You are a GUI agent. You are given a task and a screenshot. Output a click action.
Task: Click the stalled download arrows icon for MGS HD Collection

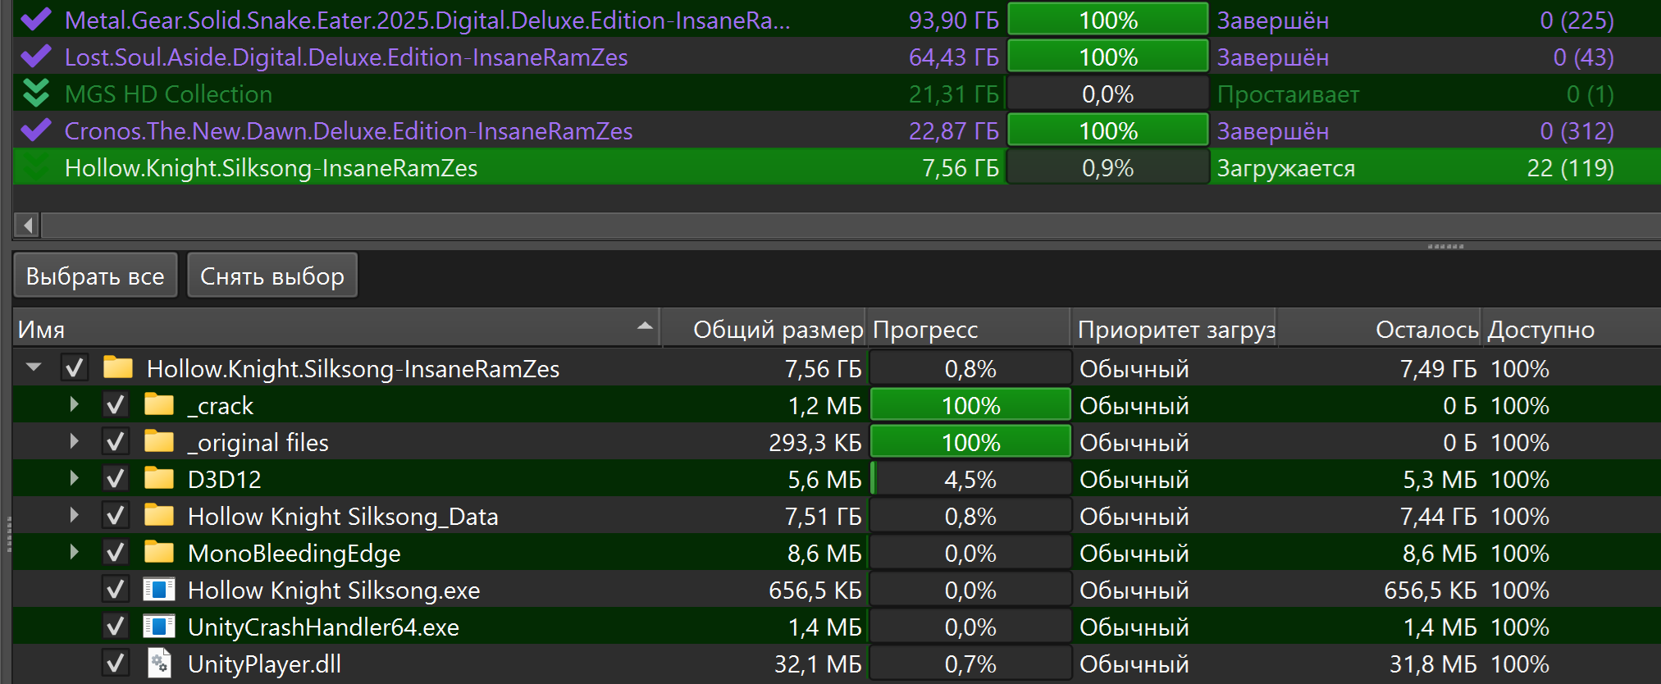[36, 93]
